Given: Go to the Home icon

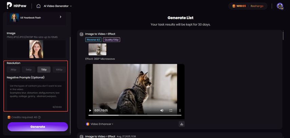Looking at the screenshot, I should click(x=39, y=6).
